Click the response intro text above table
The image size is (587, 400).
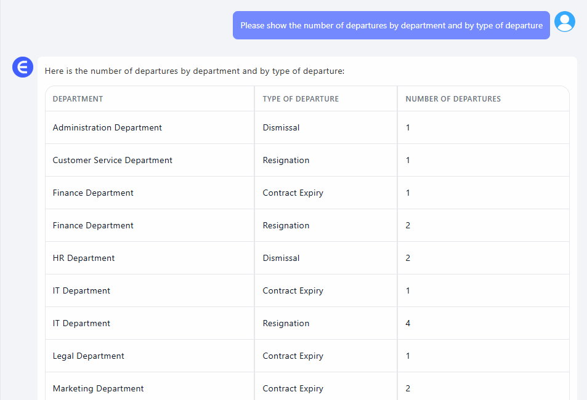tap(195, 71)
